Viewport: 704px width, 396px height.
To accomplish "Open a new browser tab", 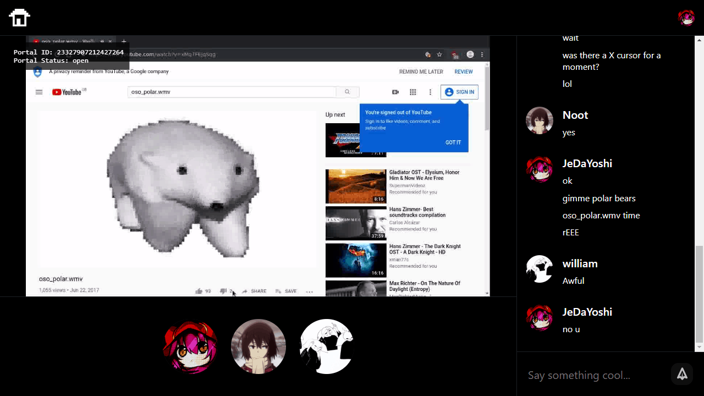I will (124, 41).
